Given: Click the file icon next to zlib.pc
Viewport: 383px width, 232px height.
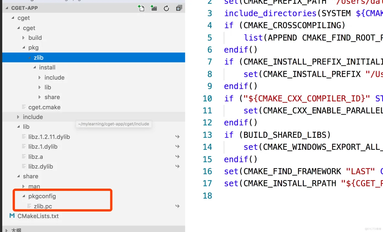Looking at the screenshot, I should pos(29,206).
